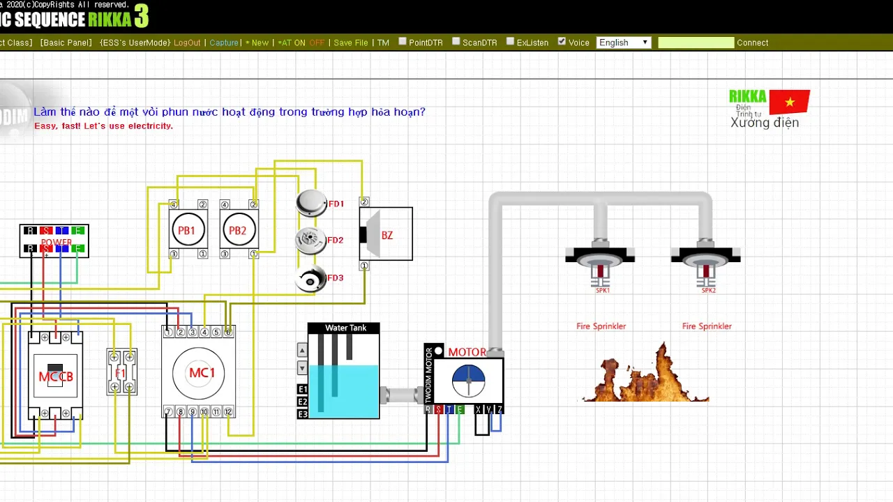The width and height of the screenshot is (893, 502).
Task: Click the MOTOR pump component
Action: [464, 379]
